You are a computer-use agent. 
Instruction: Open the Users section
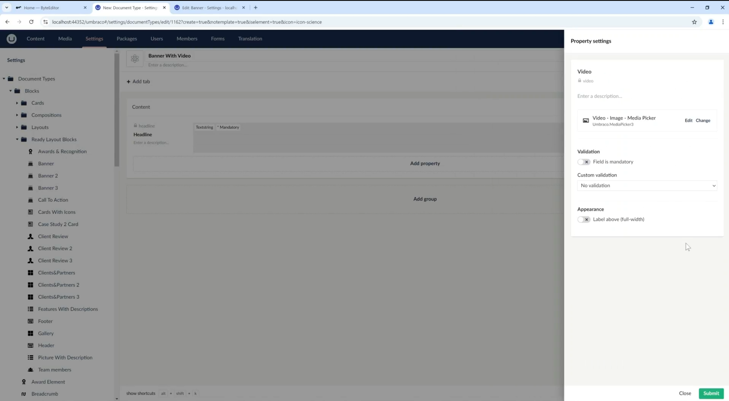[156, 39]
